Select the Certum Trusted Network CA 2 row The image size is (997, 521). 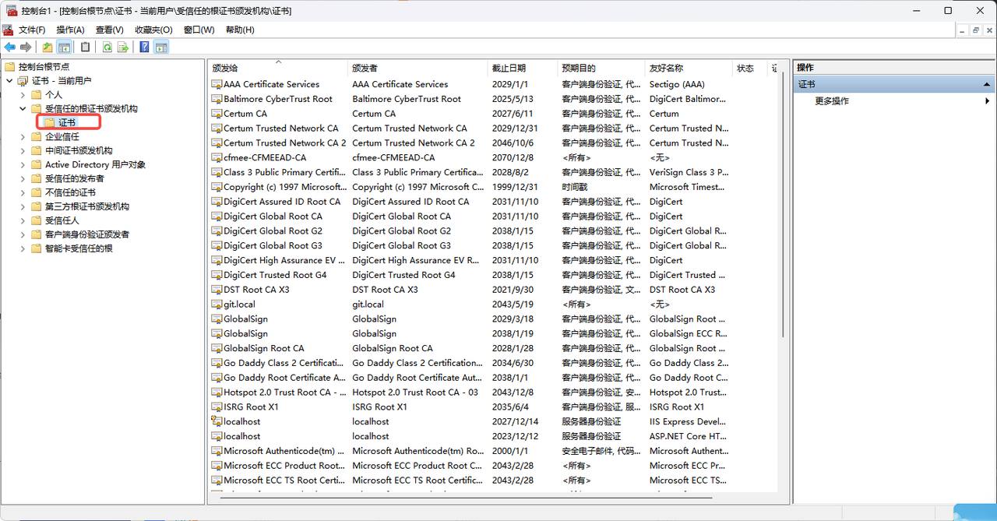click(494, 143)
